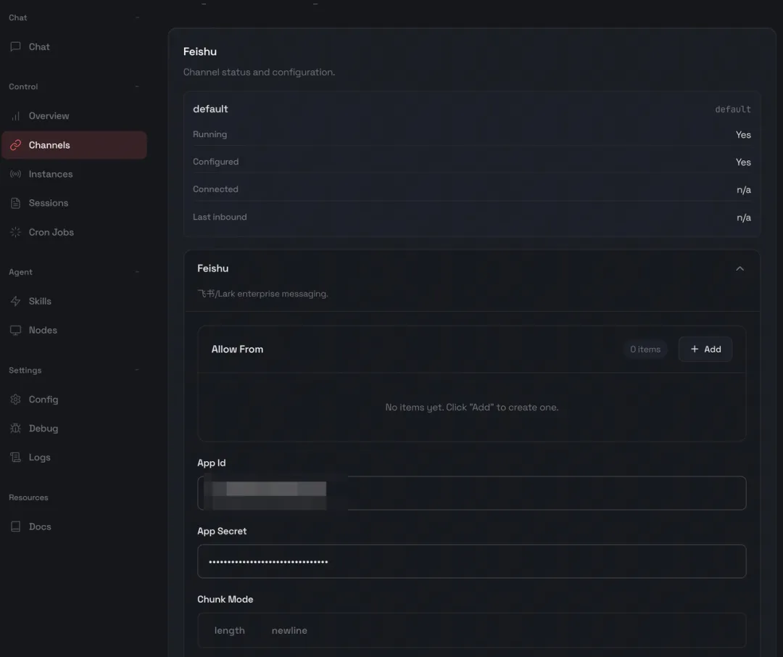Image resolution: width=783 pixels, height=657 pixels.
Task: Click the Sessions document icon
Action: pyautogui.click(x=15, y=203)
